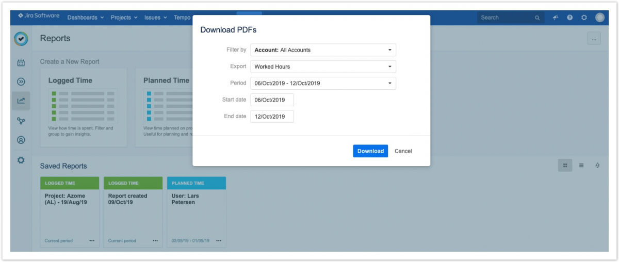Open the Dashboards menu
Screen dimensions: 619x262
point(86,18)
